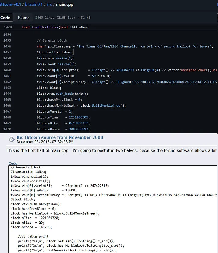Click the '2660 lines (2168 loc) · 81 KB' text
218x253 pixels.
point(63,18)
